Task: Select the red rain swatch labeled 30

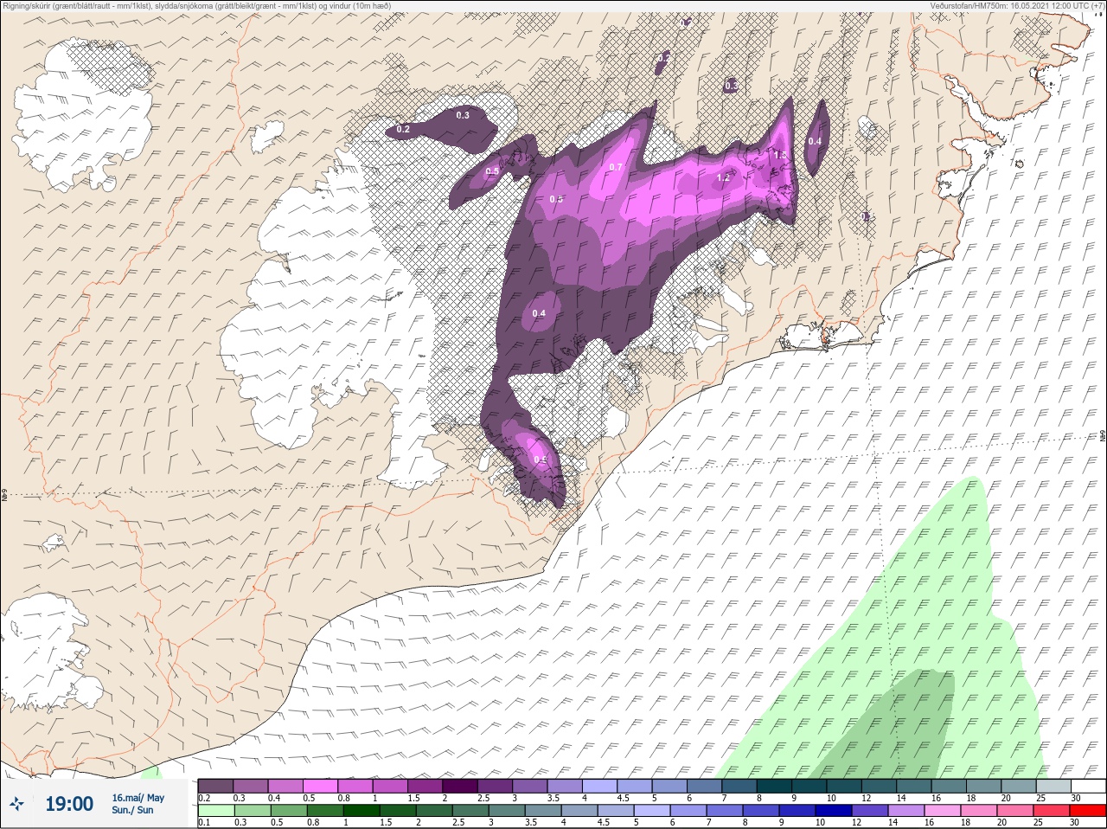Action: 1088,811
